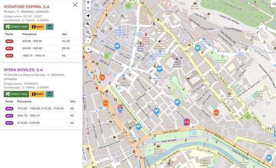
Task: Click the refresh icon under Vodafone España
Action: click(50, 27)
